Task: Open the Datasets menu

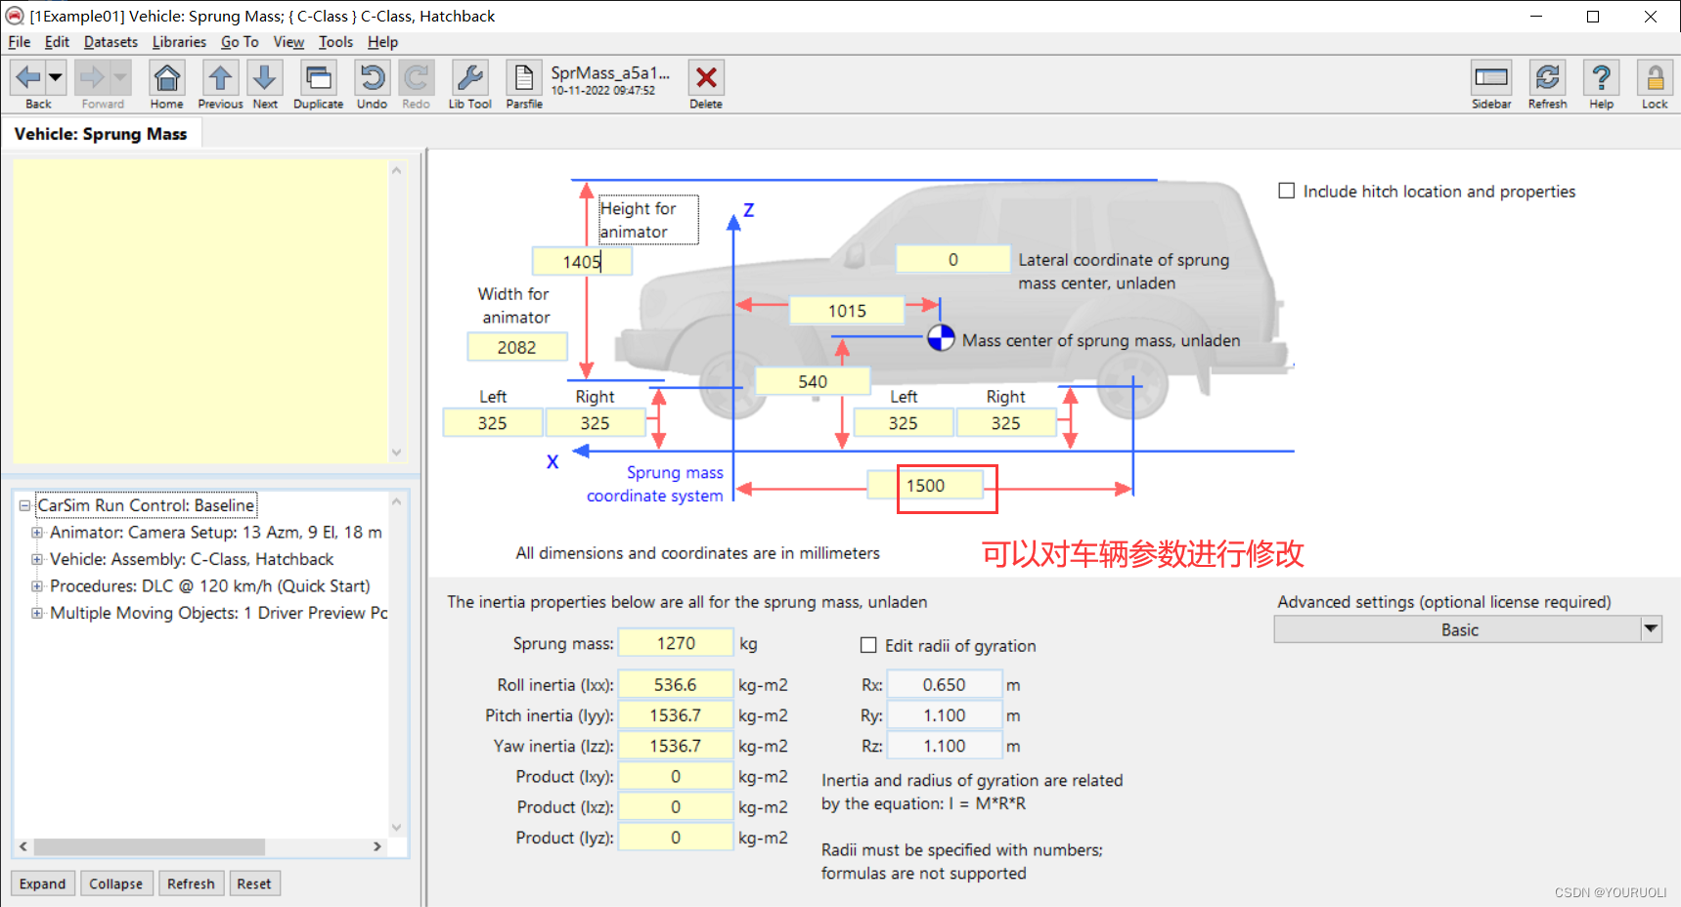Action: coord(110,42)
